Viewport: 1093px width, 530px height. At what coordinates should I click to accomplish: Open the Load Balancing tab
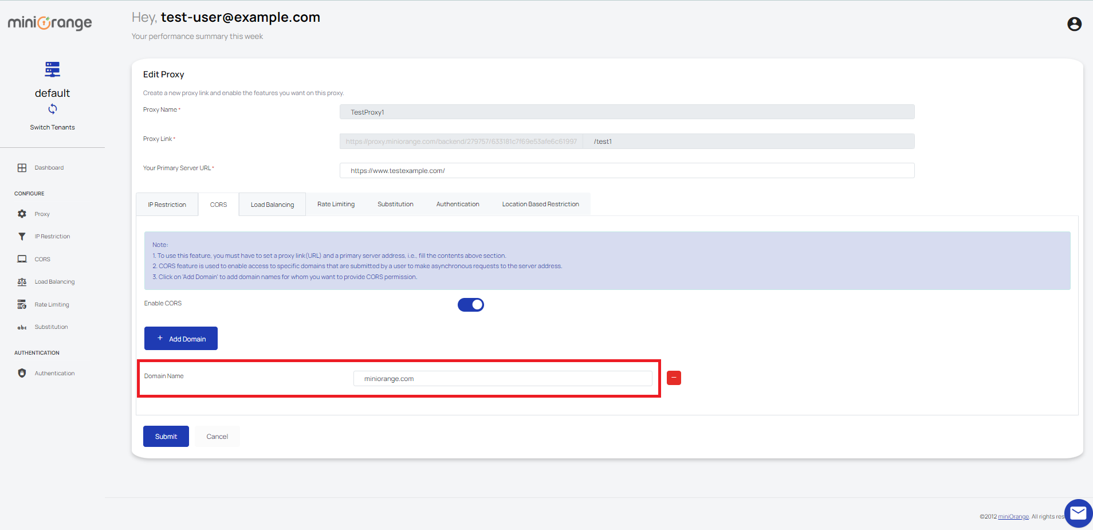coord(272,205)
